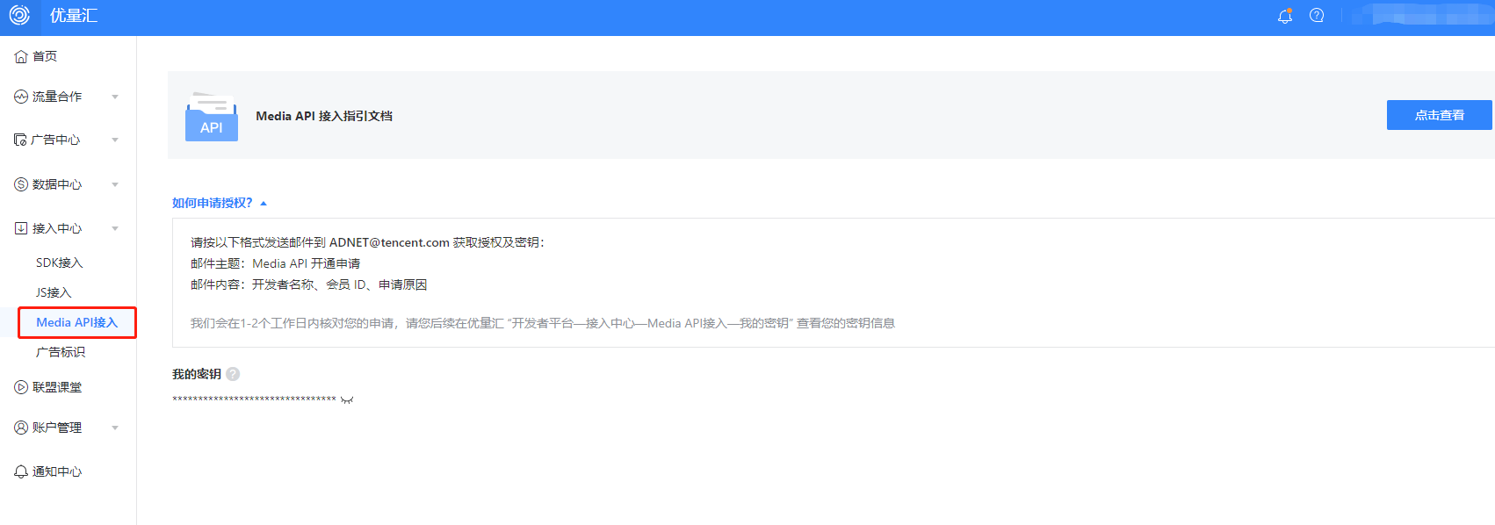The width and height of the screenshot is (1495, 525).
Task: Click the blurred account name in the header
Action: click(1422, 15)
